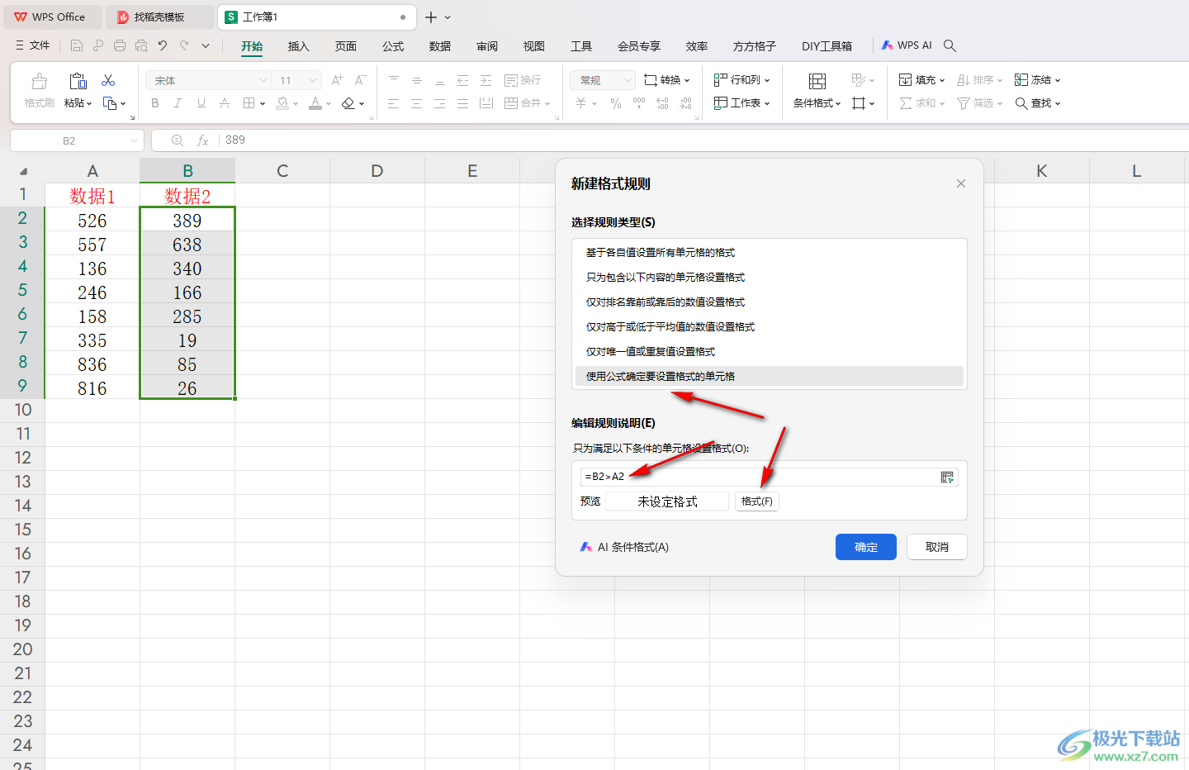Open the search magnifier beside WPS AI
1189x770 pixels.
click(x=950, y=46)
